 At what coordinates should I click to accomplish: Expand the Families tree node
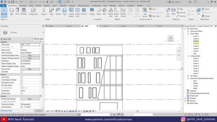[x=185, y=98]
